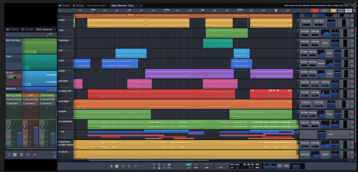Viewport: 358px width, 172px height.
Task: Open the hamburger menu in the small left window
Action: (15, 155)
